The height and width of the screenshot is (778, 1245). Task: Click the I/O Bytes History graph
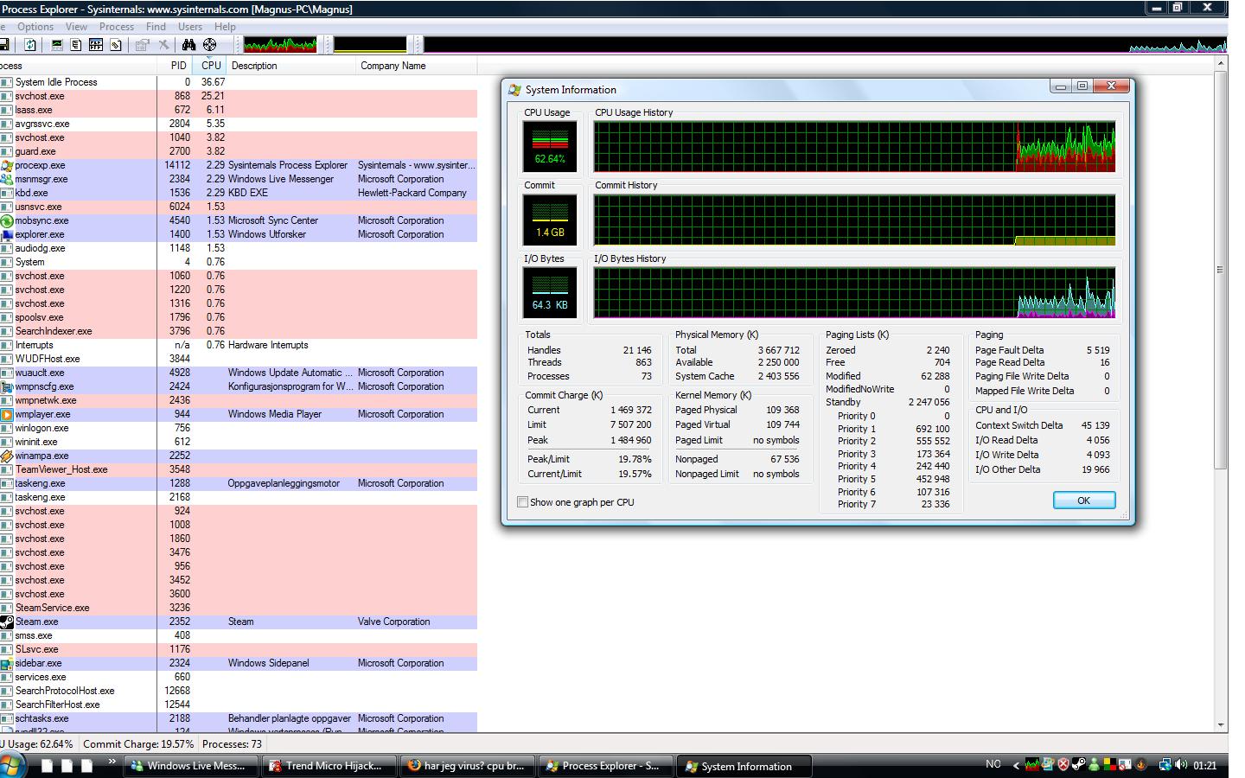click(x=854, y=292)
